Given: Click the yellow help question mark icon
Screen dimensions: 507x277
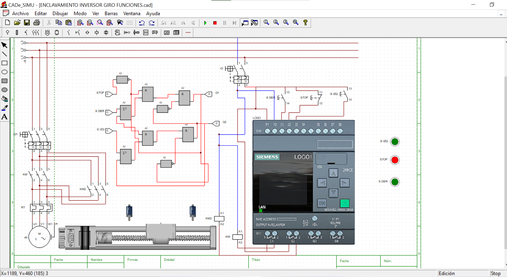Looking at the screenshot, I should pos(305,23).
